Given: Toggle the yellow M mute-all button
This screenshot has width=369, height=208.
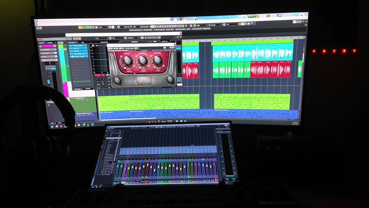Looking at the screenshot, I should pyautogui.click(x=80, y=27).
